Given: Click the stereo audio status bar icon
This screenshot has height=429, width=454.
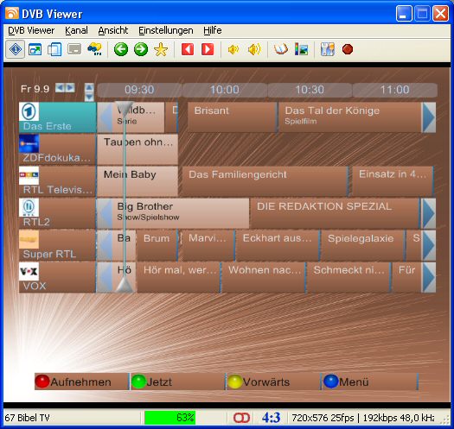Looking at the screenshot, I should (x=241, y=418).
